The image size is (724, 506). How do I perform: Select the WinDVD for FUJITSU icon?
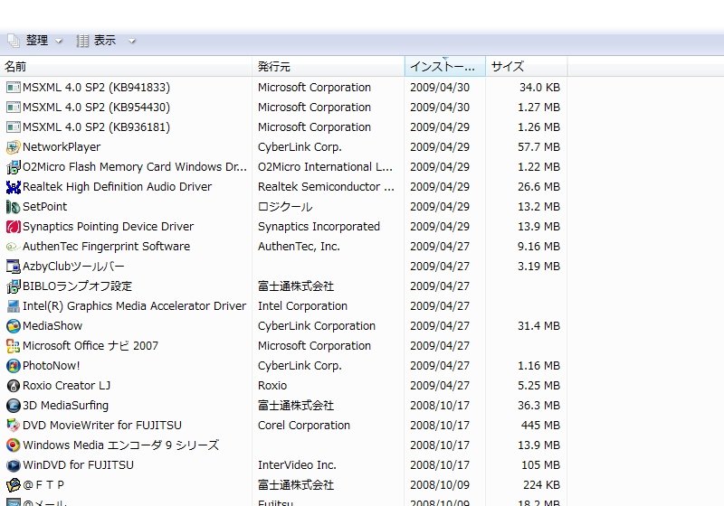(14, 465)
